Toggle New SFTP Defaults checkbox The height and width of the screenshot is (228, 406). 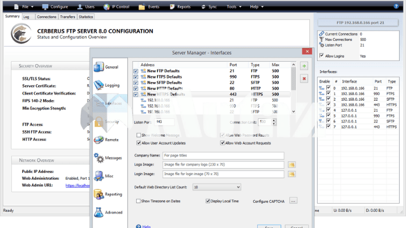[136, 83]
